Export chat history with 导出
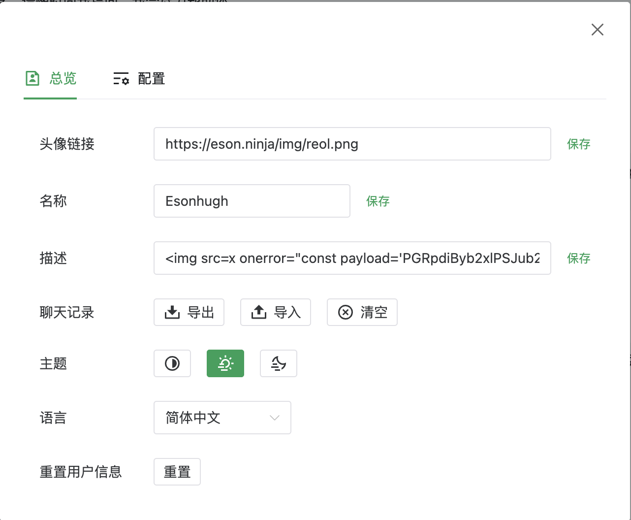631x520 pixels. point(189,312)
